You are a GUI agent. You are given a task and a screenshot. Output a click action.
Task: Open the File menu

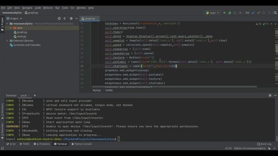[x=3, y=8]
